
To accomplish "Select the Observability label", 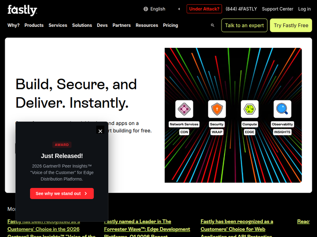I will (x=282, y=124).
